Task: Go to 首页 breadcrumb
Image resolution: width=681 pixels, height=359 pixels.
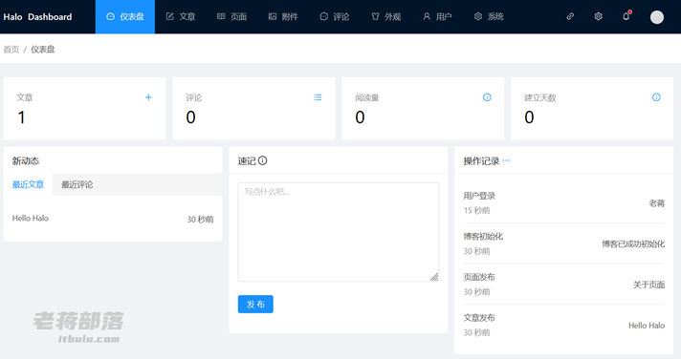Action: pyautogui.click(x=11, y=50)
